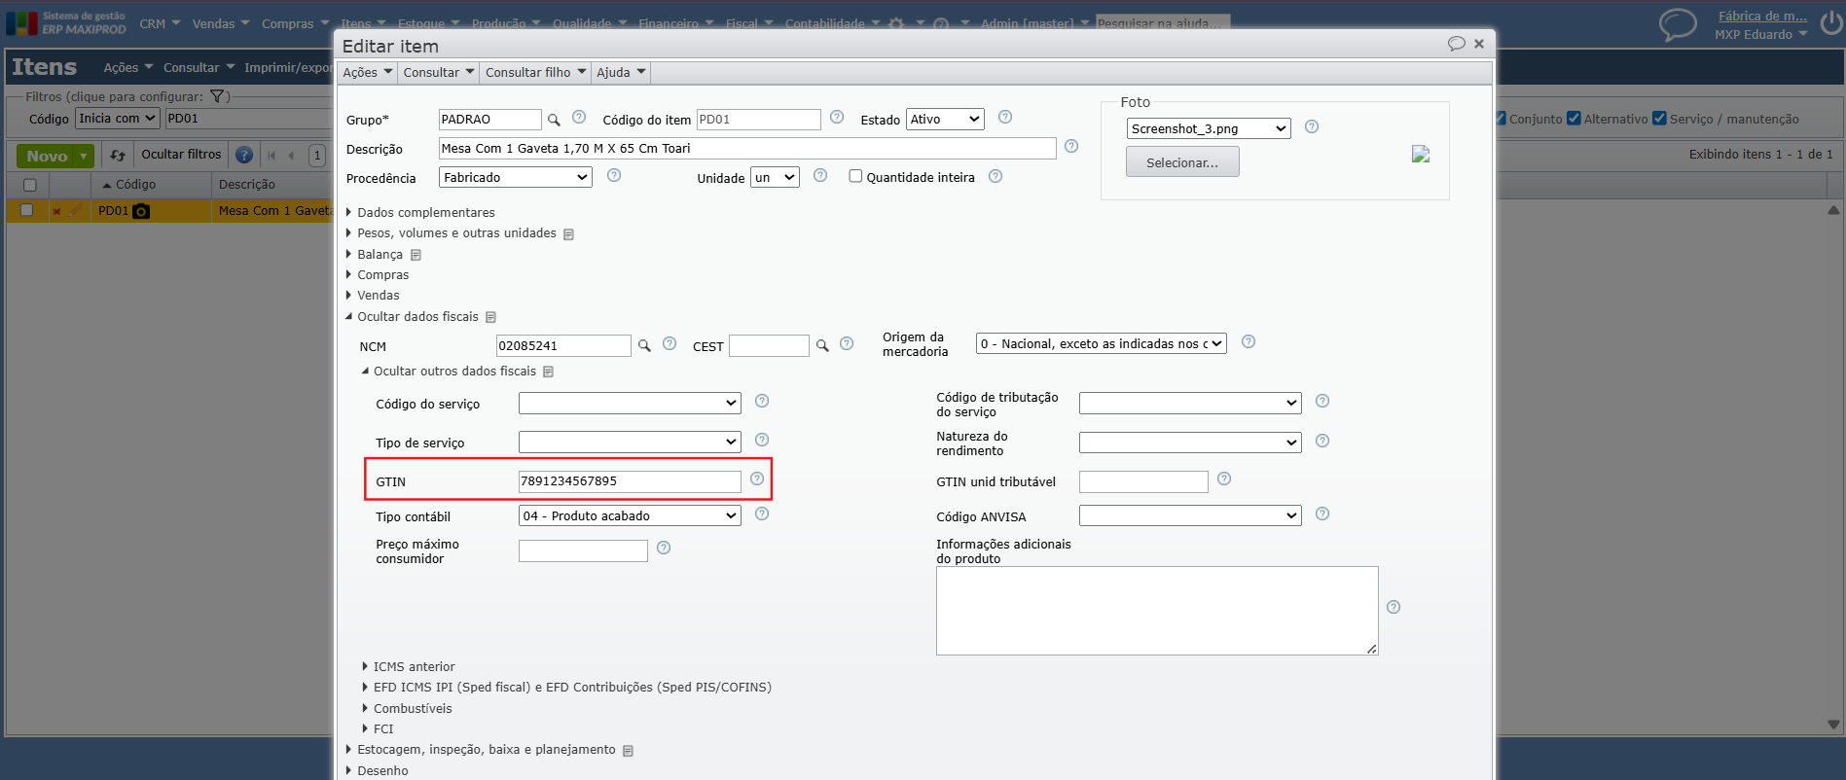The width and height of the screenshot is (1846, 780).
Task: Click the CEST lookup magnifier icon
Action: 822,345
